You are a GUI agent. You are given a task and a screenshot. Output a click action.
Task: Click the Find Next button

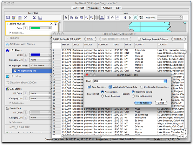coord(143,103)
